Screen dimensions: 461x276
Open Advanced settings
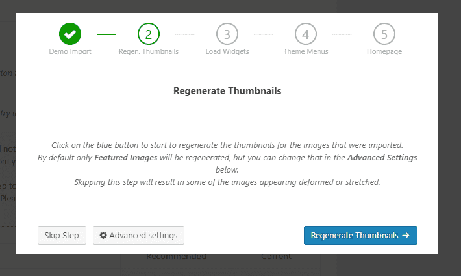pyautogui.click(x=138, y=235)
